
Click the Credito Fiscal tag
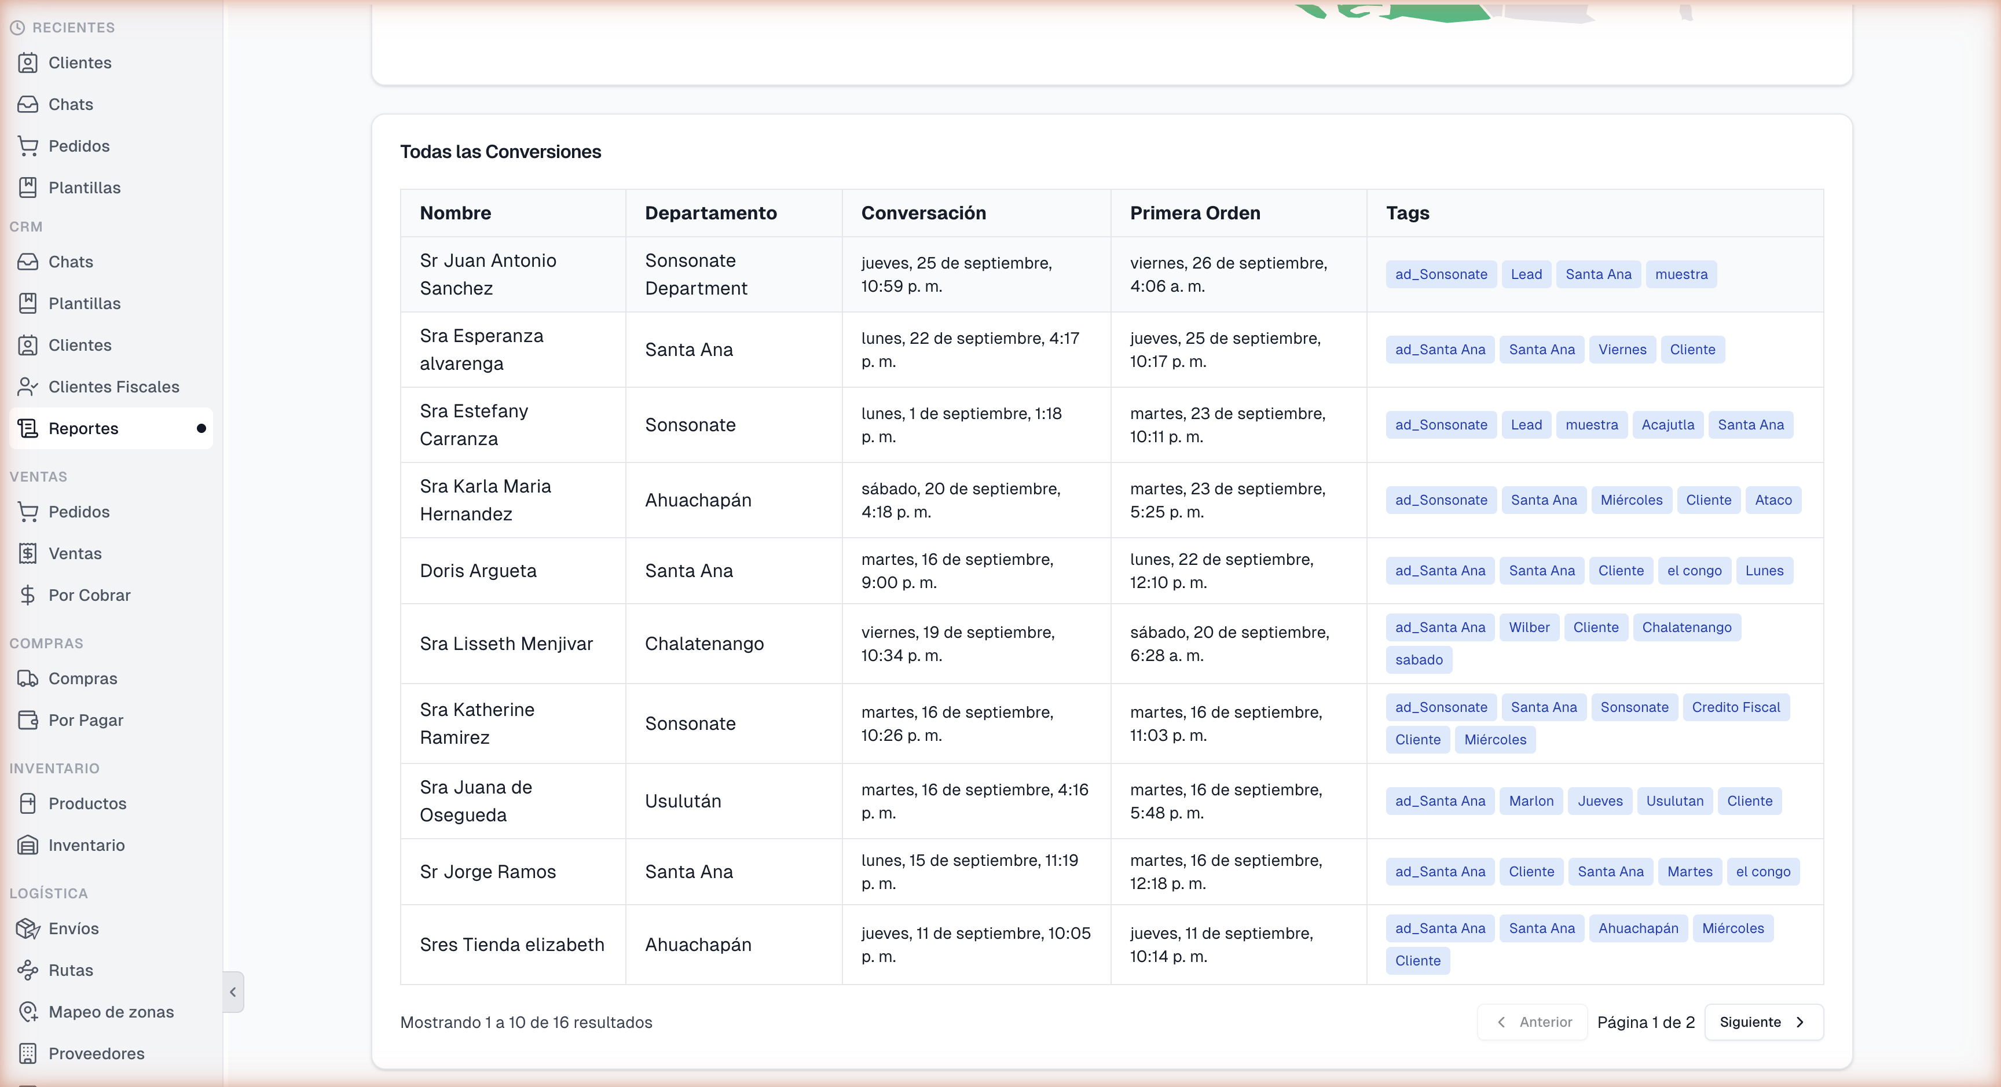1735,707
